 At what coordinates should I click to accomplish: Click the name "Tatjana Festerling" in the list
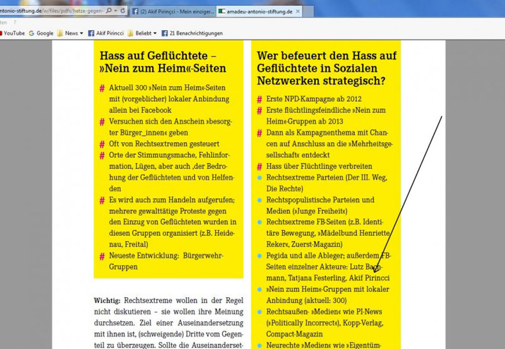(x=318, y=278)
